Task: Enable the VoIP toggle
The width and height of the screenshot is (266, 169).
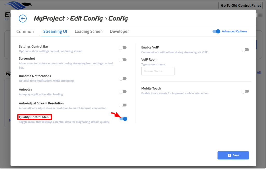Action: (245, 50)
